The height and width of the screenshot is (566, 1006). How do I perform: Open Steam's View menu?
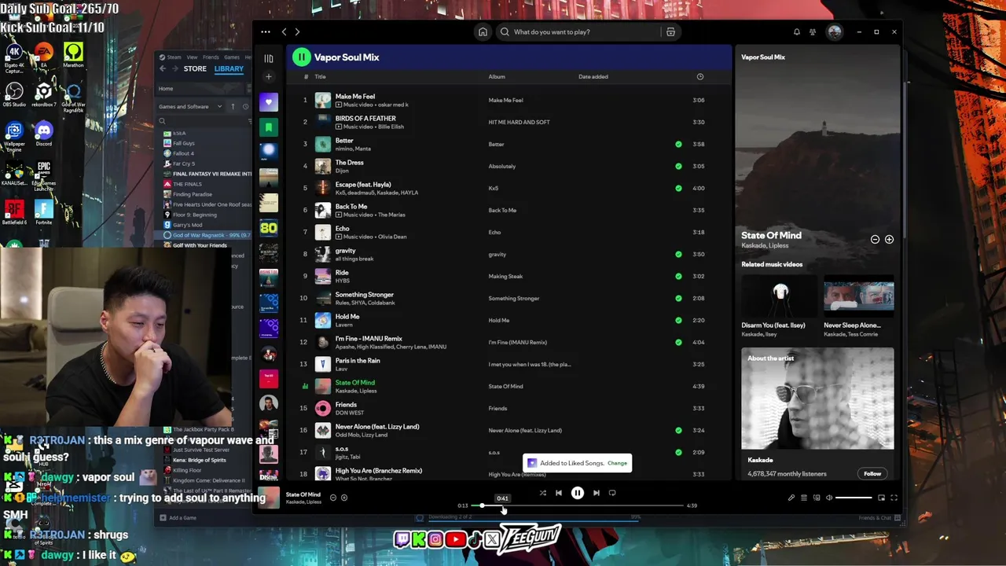click(192, 57)
